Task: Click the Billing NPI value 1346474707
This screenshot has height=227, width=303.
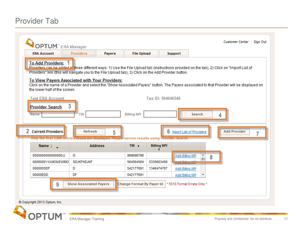Action: (158, 168)
